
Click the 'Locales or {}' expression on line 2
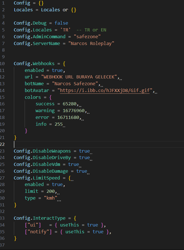click(x=59, y=10)
